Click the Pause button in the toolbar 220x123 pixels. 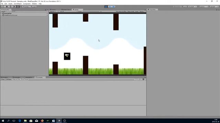(110, 7)
